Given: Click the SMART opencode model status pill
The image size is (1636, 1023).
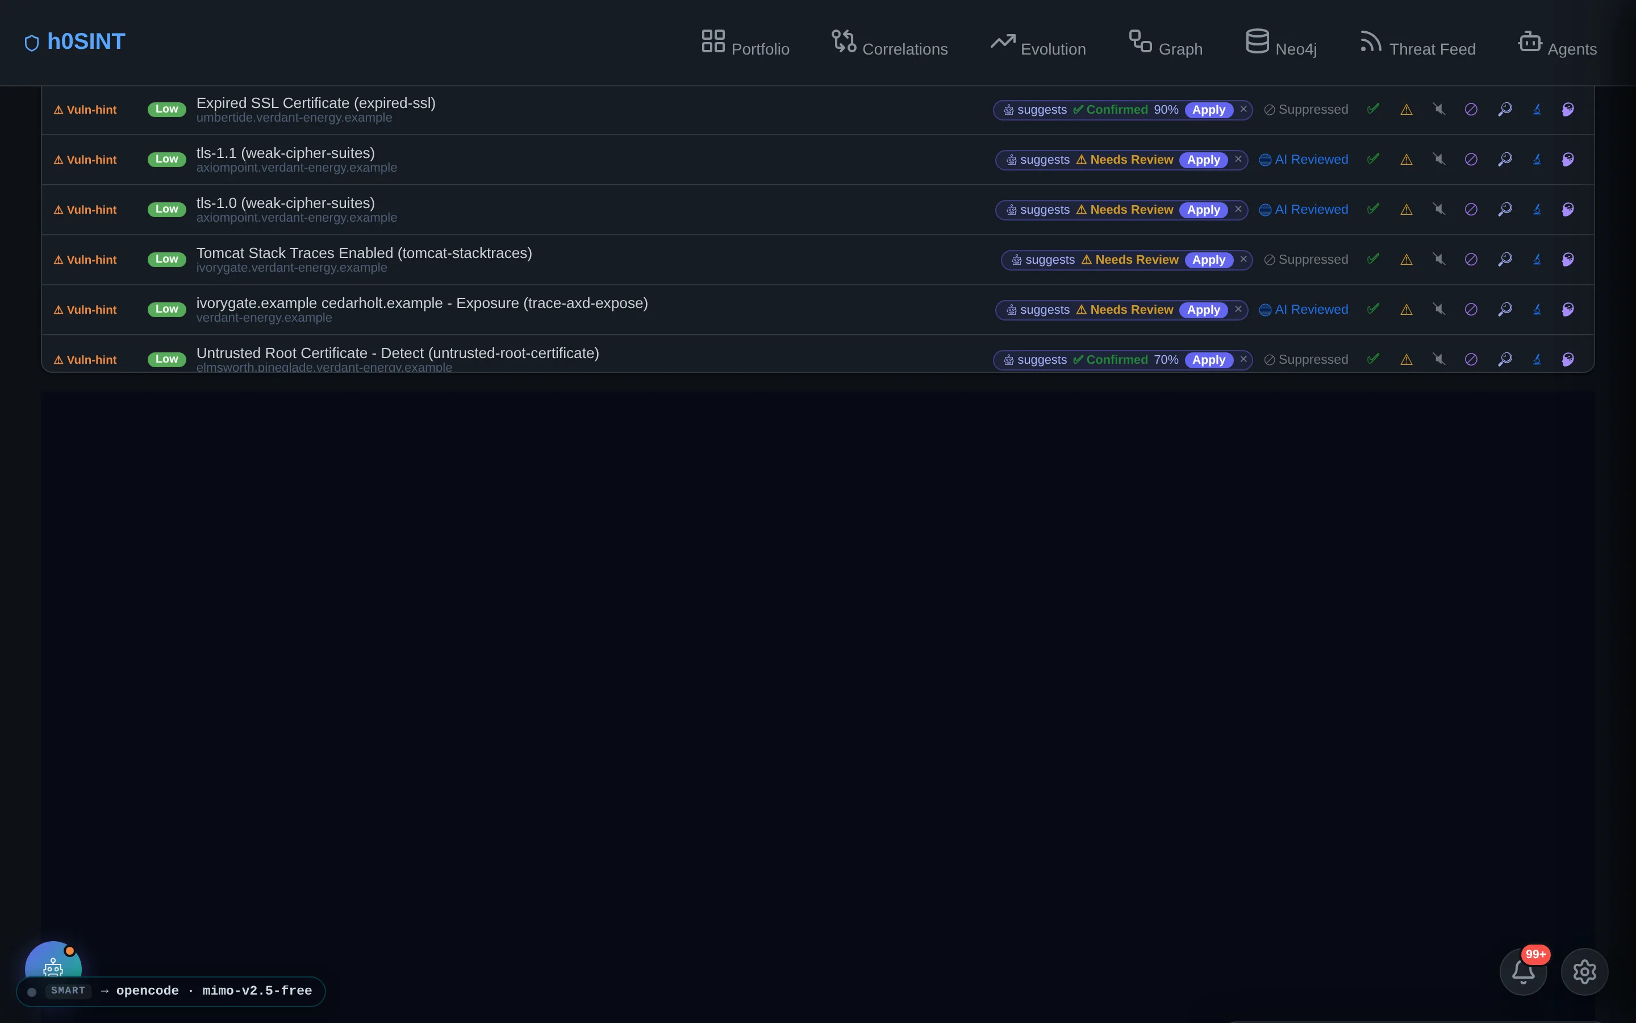Looking at the screenshot, I should [x=170, y=991].
